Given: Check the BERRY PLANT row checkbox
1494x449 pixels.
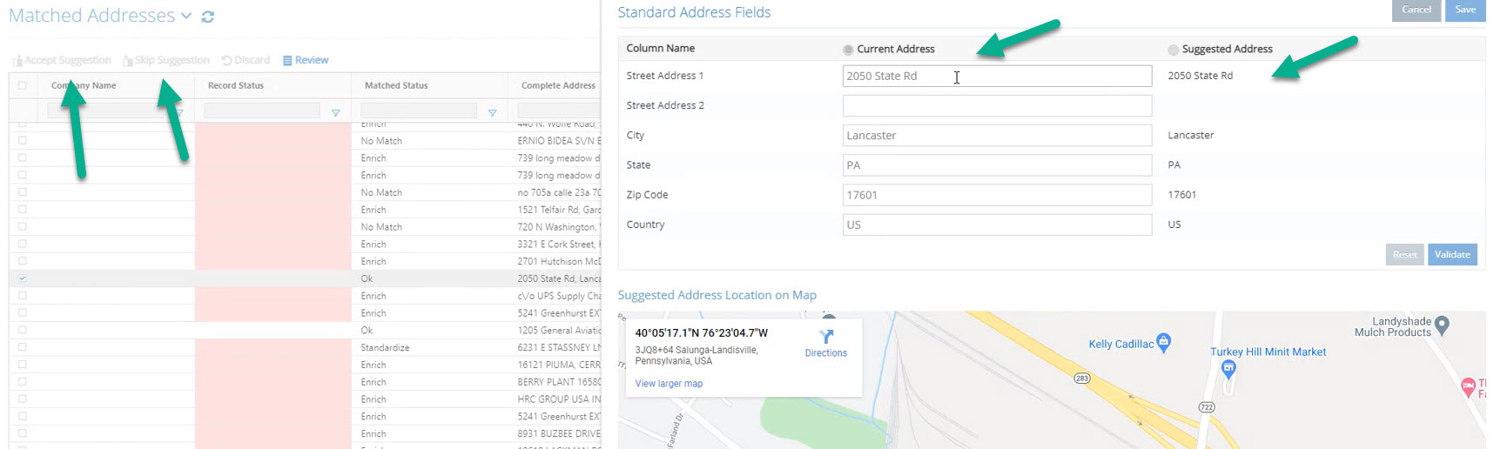Looking at the screenshot, I should tap(23, 381).
